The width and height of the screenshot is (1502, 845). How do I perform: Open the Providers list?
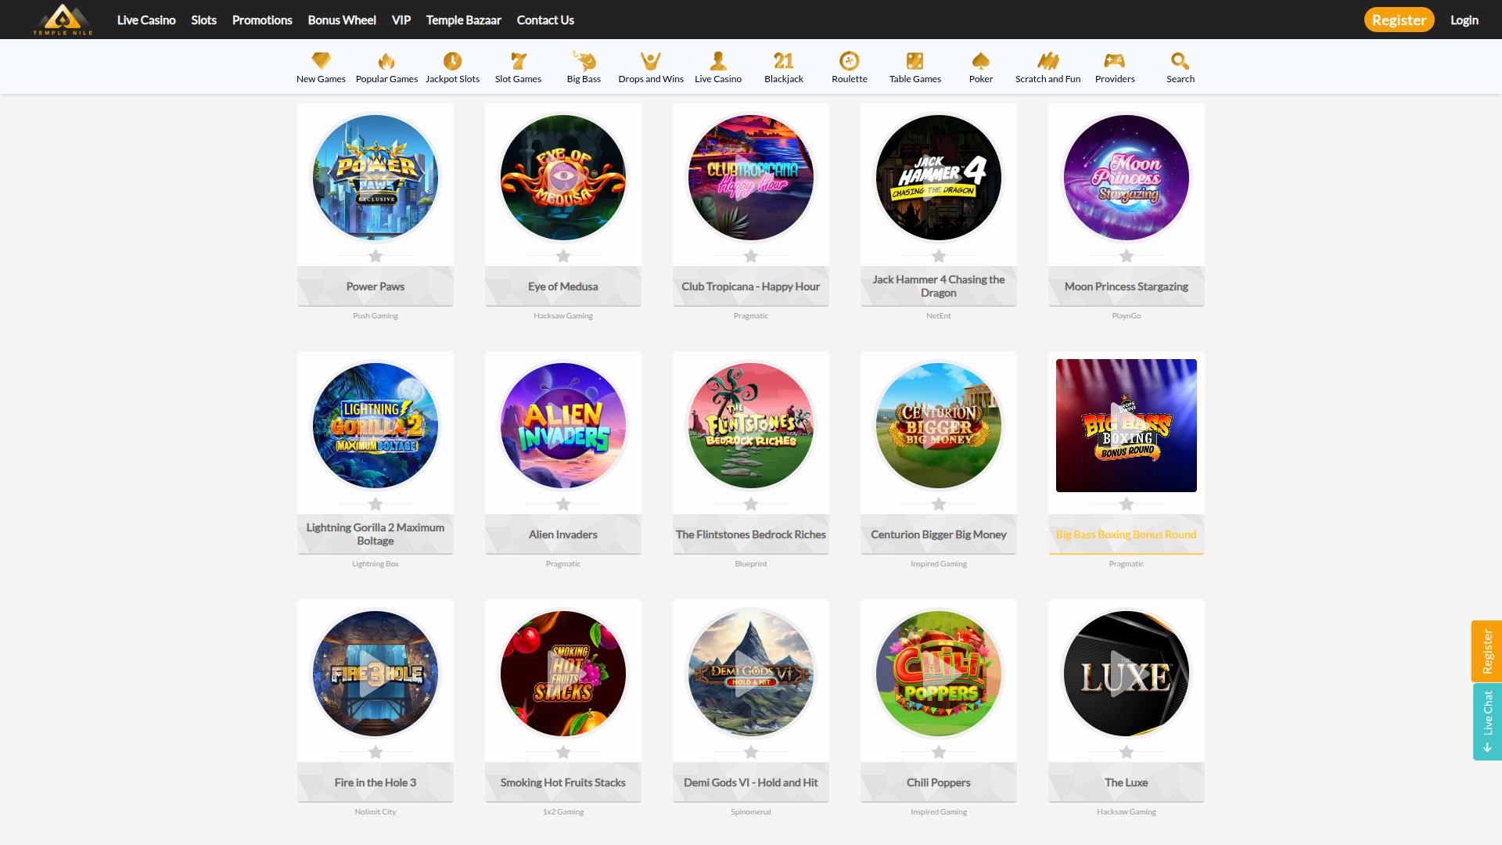click(1114, 60)
